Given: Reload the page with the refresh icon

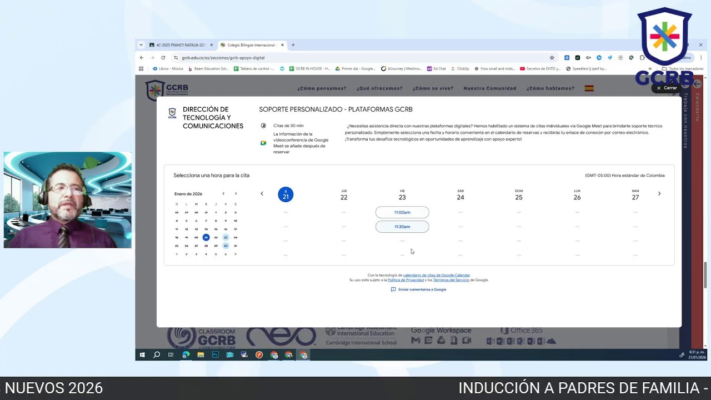Looking at the screenshot, I should pyautogui.click(x=163, y=58).
